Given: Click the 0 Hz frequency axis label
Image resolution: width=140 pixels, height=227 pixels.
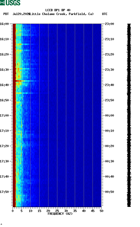Looking at the screenshot, I should pos(13,211).
